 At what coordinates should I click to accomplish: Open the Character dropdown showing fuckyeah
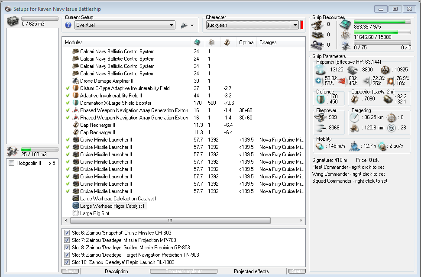pos(253,25)
